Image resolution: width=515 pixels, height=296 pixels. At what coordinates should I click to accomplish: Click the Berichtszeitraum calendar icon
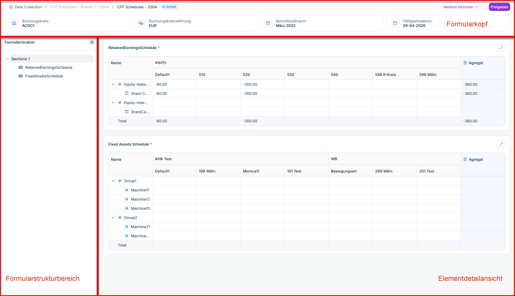point(268,23)
